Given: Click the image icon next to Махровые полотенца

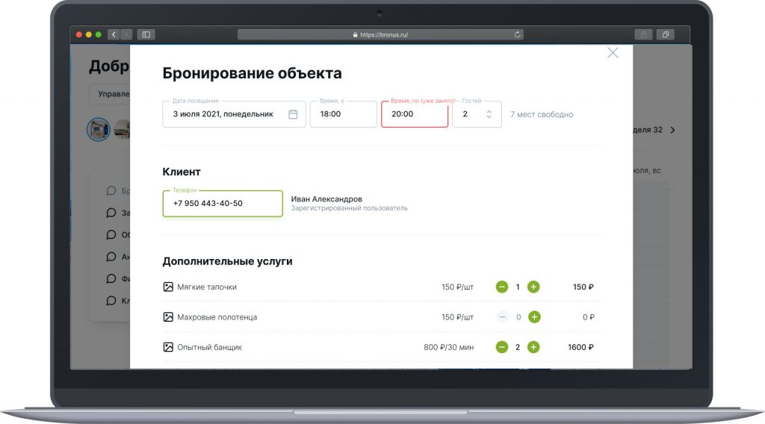Looking at the screenshot, I should (168, 317).
